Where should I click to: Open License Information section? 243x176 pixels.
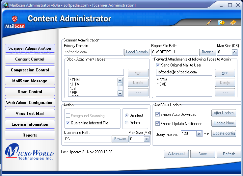pos(30,124)
